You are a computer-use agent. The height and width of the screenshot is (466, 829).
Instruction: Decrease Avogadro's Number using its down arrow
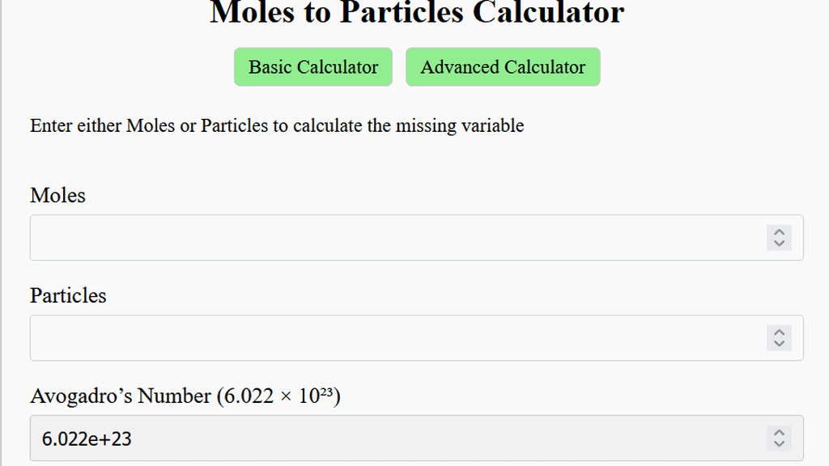(778, 443)
